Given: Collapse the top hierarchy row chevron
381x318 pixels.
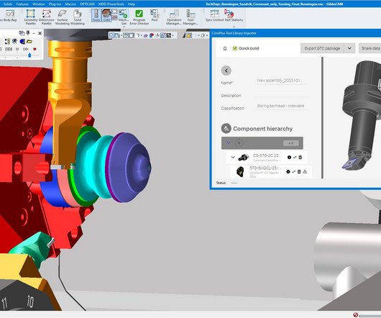Looking at the screenshot, I should [x=229, y=143].
